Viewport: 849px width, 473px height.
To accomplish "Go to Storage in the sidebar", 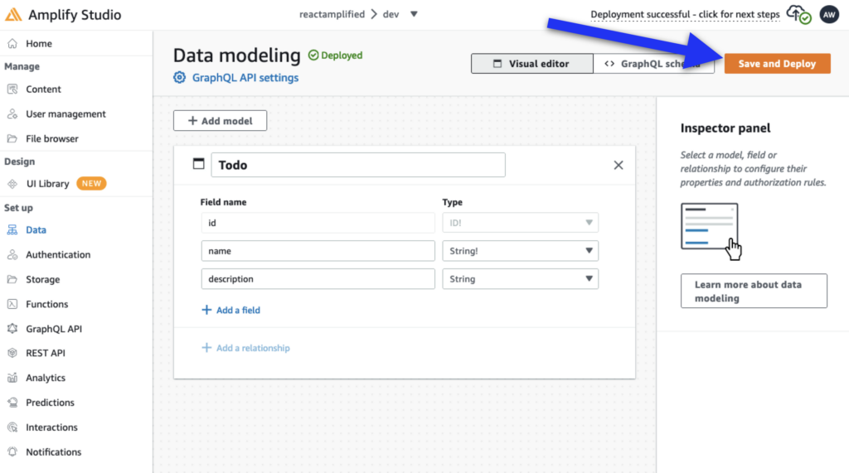I will 42,280.
